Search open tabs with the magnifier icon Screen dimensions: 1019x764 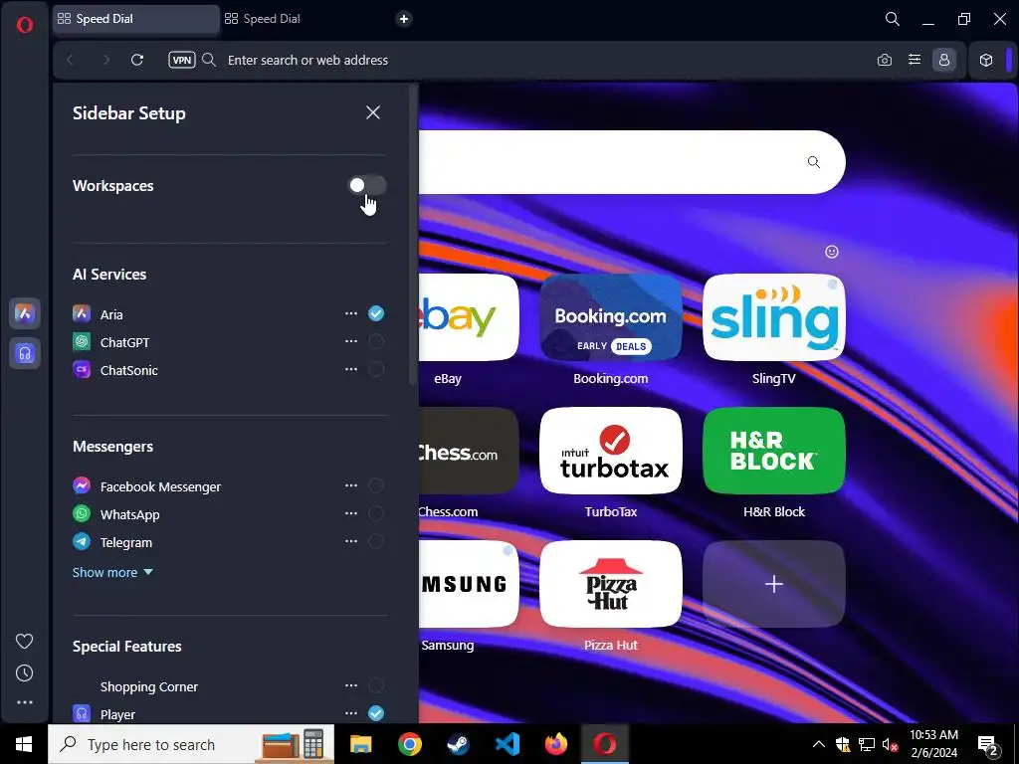click(x=893, y=19)
